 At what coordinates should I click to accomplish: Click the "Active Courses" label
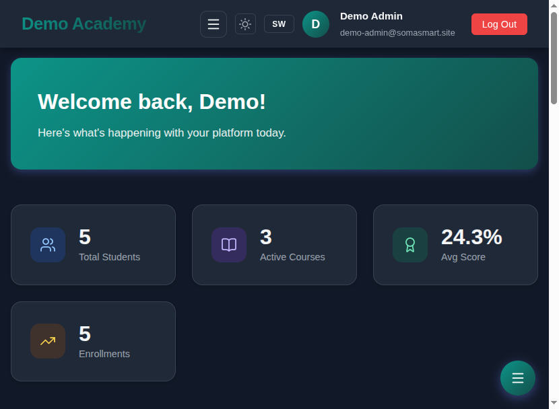(x=292, y=257)
